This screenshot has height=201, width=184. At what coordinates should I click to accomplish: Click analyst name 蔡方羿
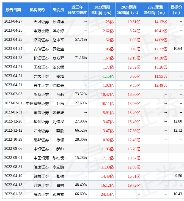click(58, 58)
